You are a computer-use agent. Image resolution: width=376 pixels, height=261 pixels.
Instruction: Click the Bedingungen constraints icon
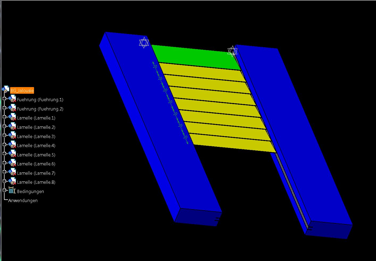[x=12, y=190]
